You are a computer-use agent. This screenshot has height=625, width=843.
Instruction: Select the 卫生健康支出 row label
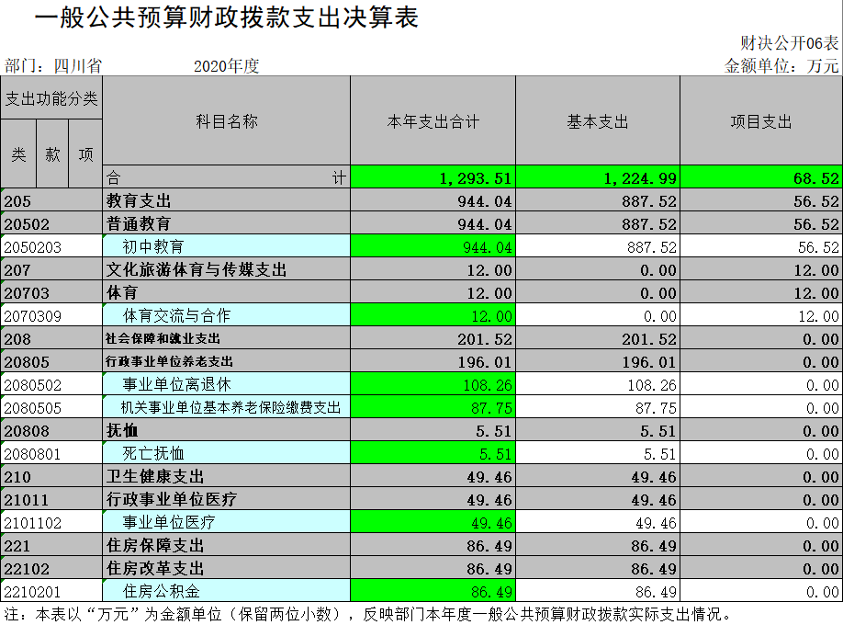coord(226,476)
